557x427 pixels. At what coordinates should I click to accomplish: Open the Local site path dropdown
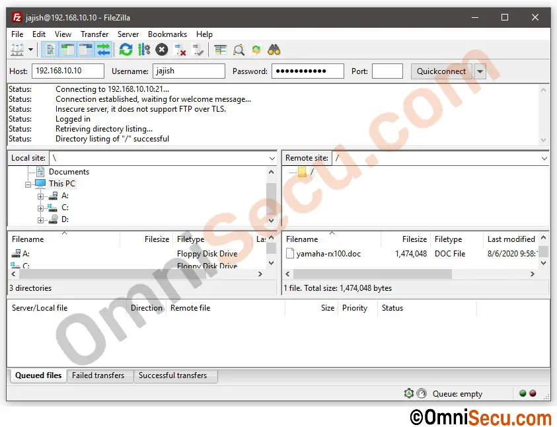pyautogui.click(x=272, y=159)
